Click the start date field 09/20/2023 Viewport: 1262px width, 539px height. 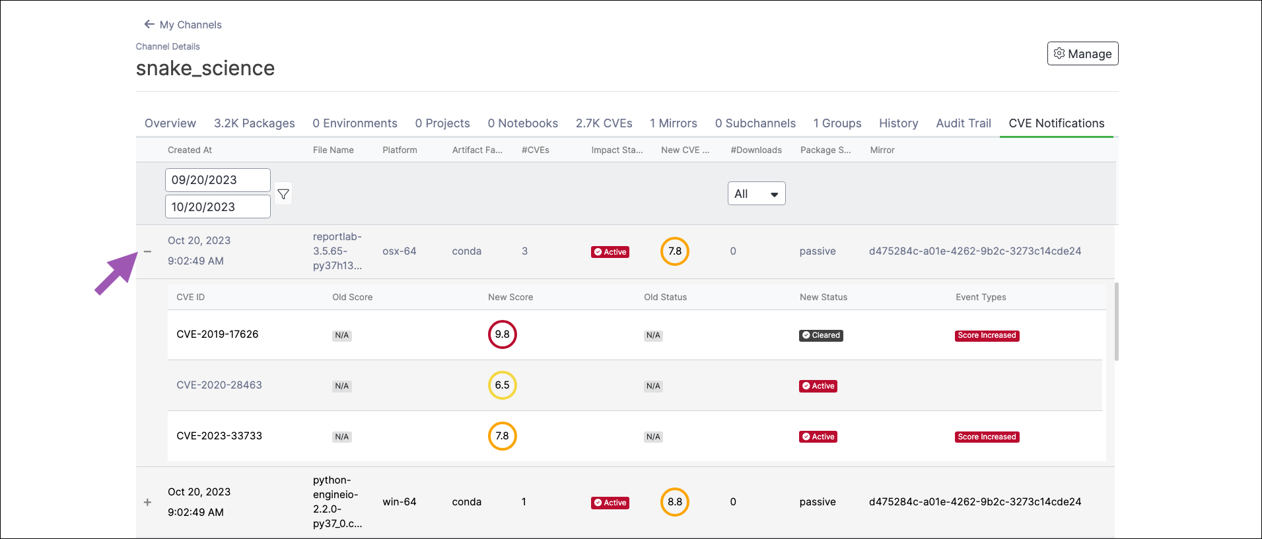(218, 180)
